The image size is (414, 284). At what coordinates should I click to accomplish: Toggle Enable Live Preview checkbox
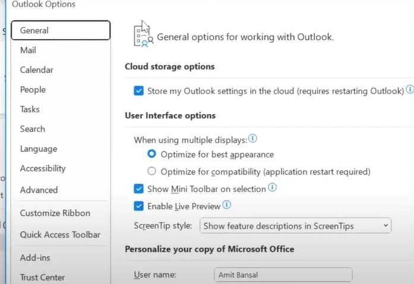(138, 206)
